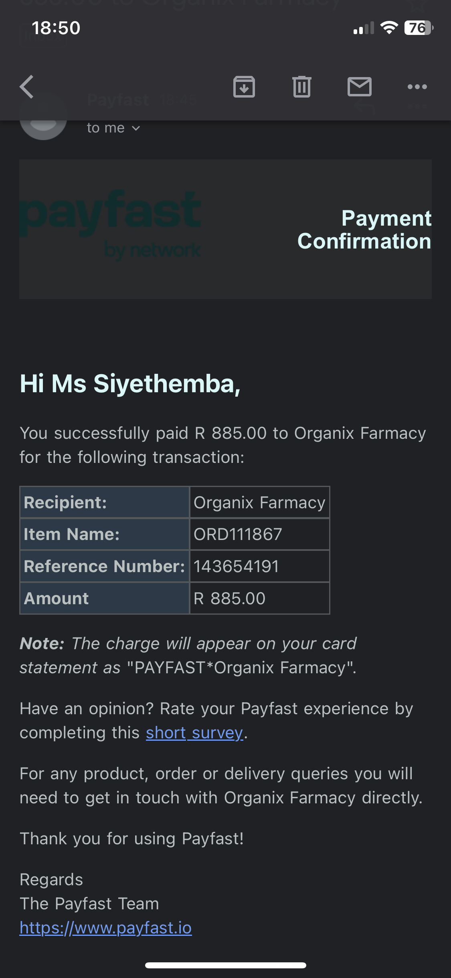Mark email as unread with envelope icon
Image resolution: width=451 pixels, height=978 pixels.
click(x=360, y=87)
